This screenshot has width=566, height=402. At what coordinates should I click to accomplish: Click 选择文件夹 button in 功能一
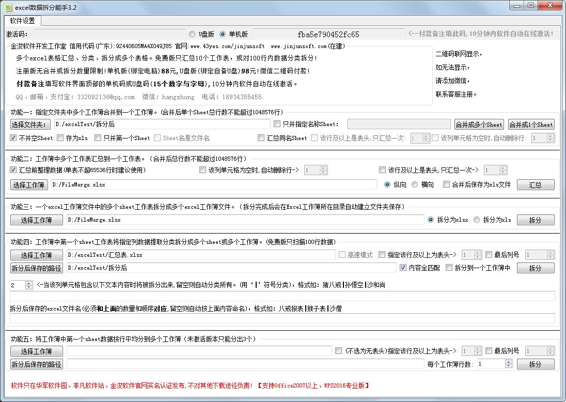[30, 124]
